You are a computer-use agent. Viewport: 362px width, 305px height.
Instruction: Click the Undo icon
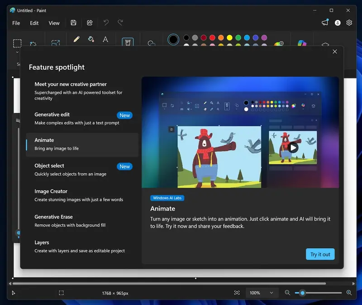[106, 23]
